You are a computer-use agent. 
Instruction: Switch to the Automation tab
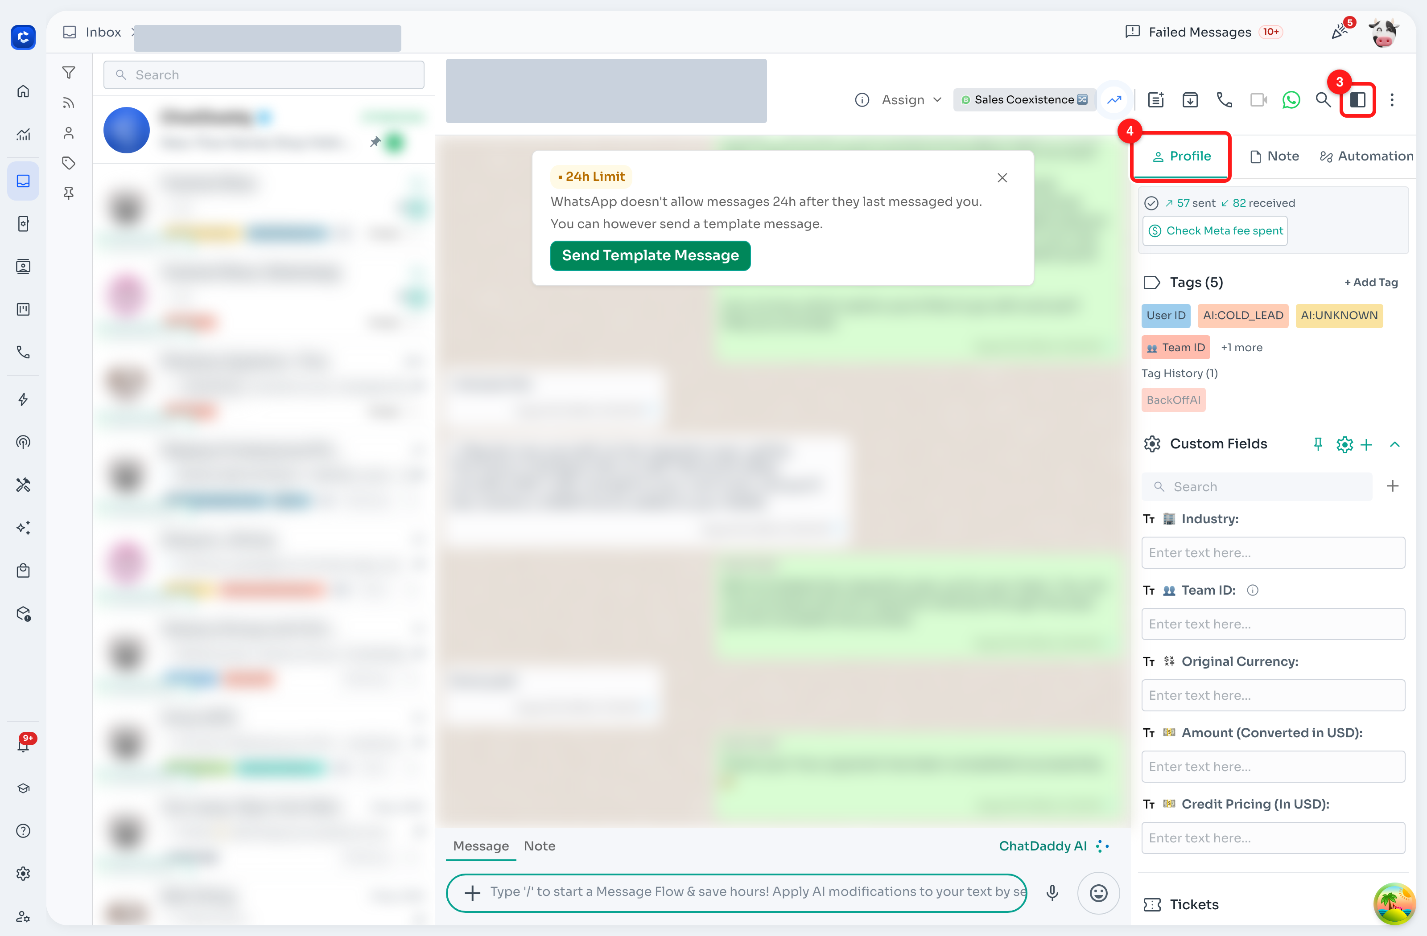pyautogui.click(x=1366, y=156)
